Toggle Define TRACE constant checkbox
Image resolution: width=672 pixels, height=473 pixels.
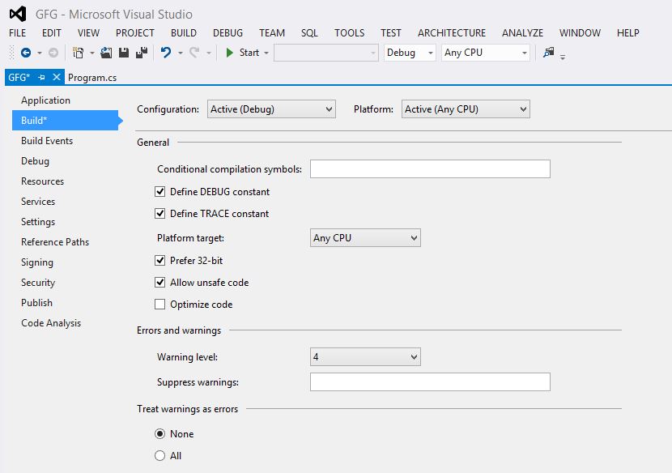pyautogui.click(x=159, y=214)
